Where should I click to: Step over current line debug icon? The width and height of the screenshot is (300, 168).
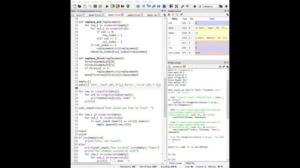(143, 7)
